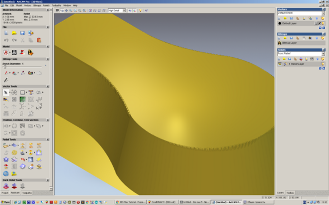Select the vector Text tool icon
Viewport: 329px width, 205px height.
coord(31,92)
